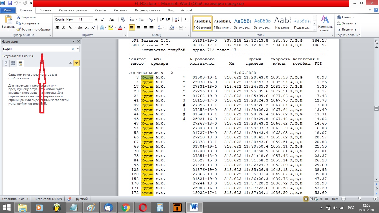Decrease the font size
The image size is (379, 213).
pos(102,19)
